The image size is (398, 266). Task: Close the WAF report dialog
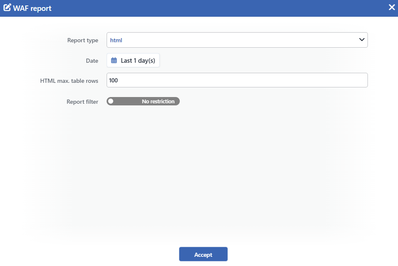392,8
